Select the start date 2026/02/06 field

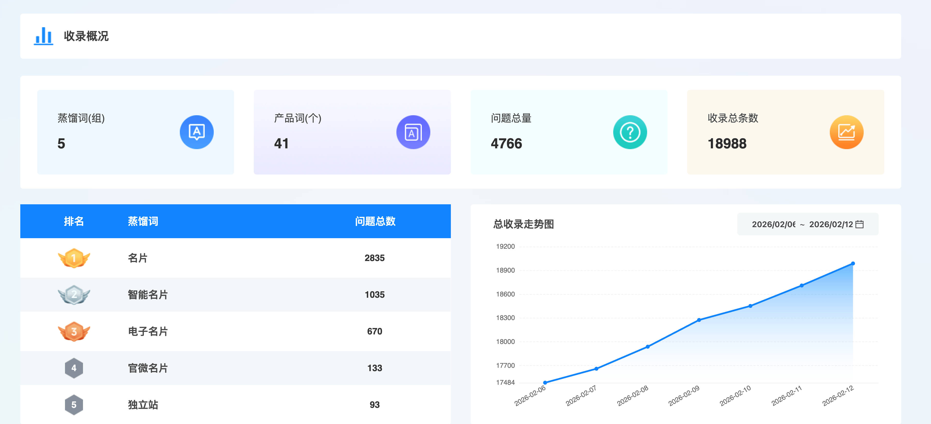coord(774,224)
